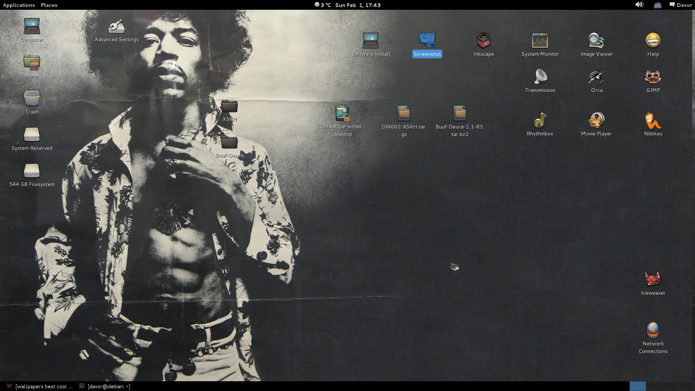Select the Advanced Settings icon
Viewport: 695px width, 391px height.
pos(117,27)
